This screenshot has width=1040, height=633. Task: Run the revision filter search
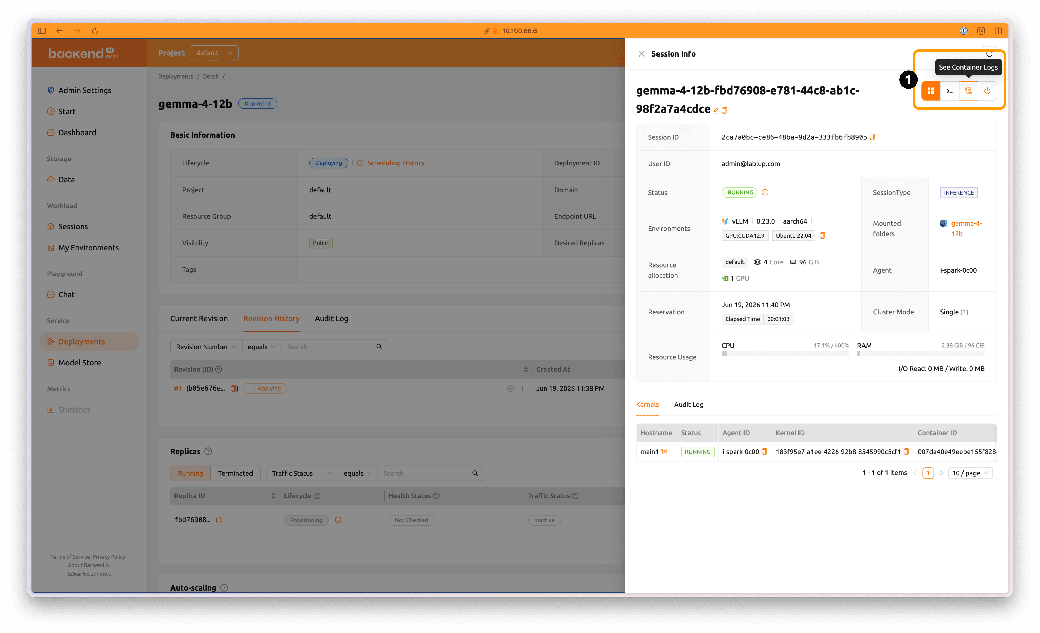(x=379, y=347)
